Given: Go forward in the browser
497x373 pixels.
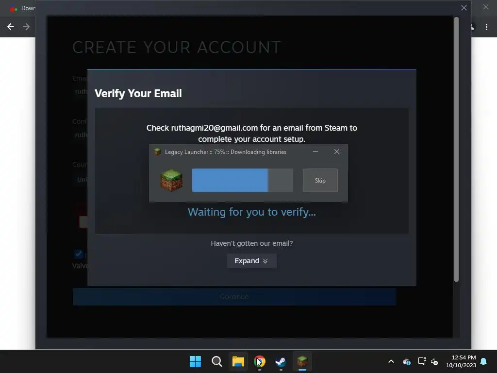Looking at the screenshot, I should pyautogui.click(x=26, y=27).
